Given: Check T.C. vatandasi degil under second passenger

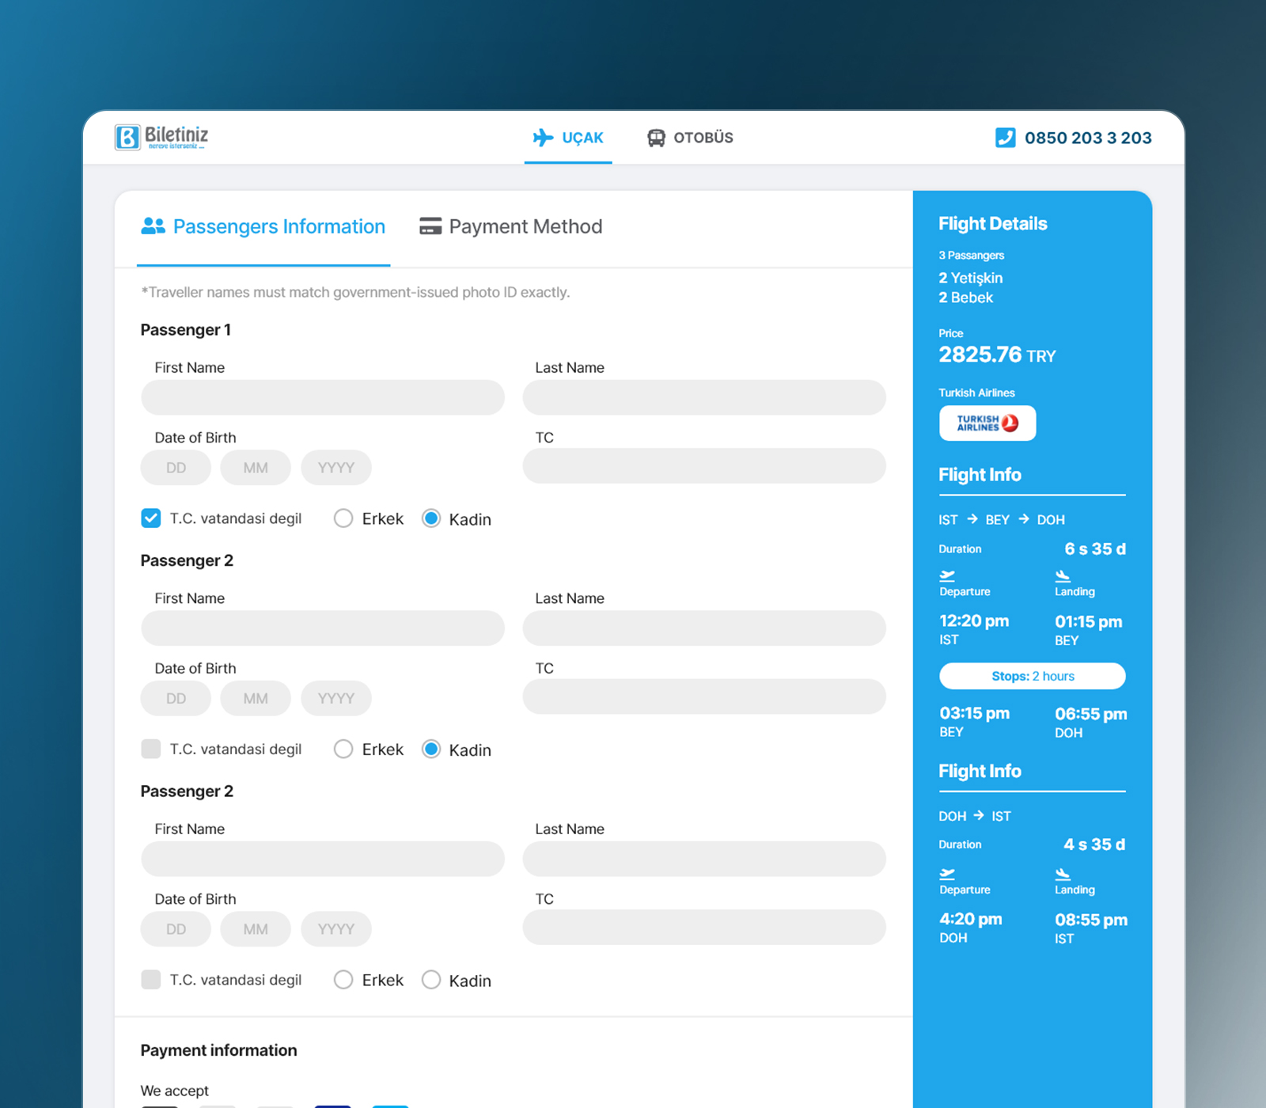Looking at the screenshot, I should tap(151, 749).
